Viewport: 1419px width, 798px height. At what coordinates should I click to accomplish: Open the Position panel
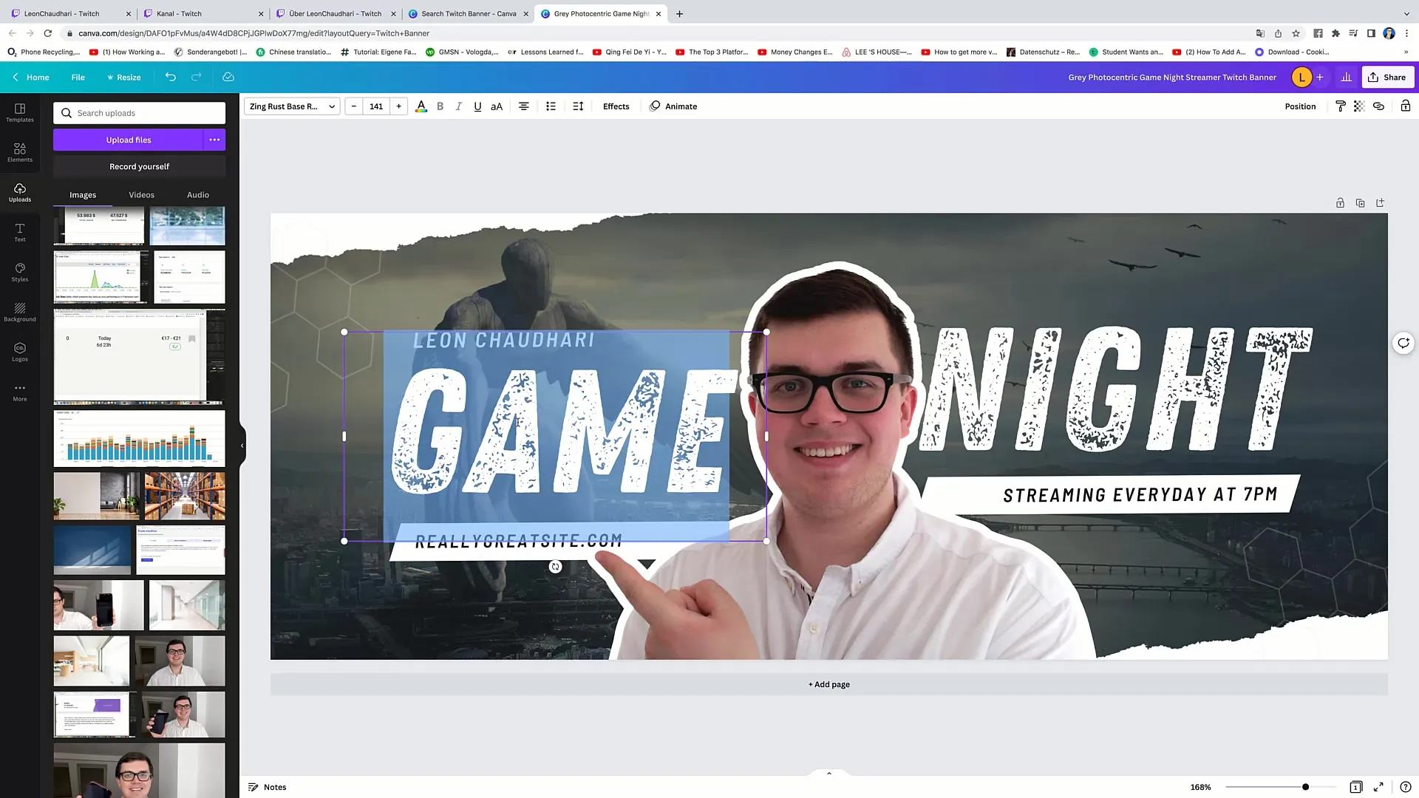pyautogui.click(x=1300, y=106)
